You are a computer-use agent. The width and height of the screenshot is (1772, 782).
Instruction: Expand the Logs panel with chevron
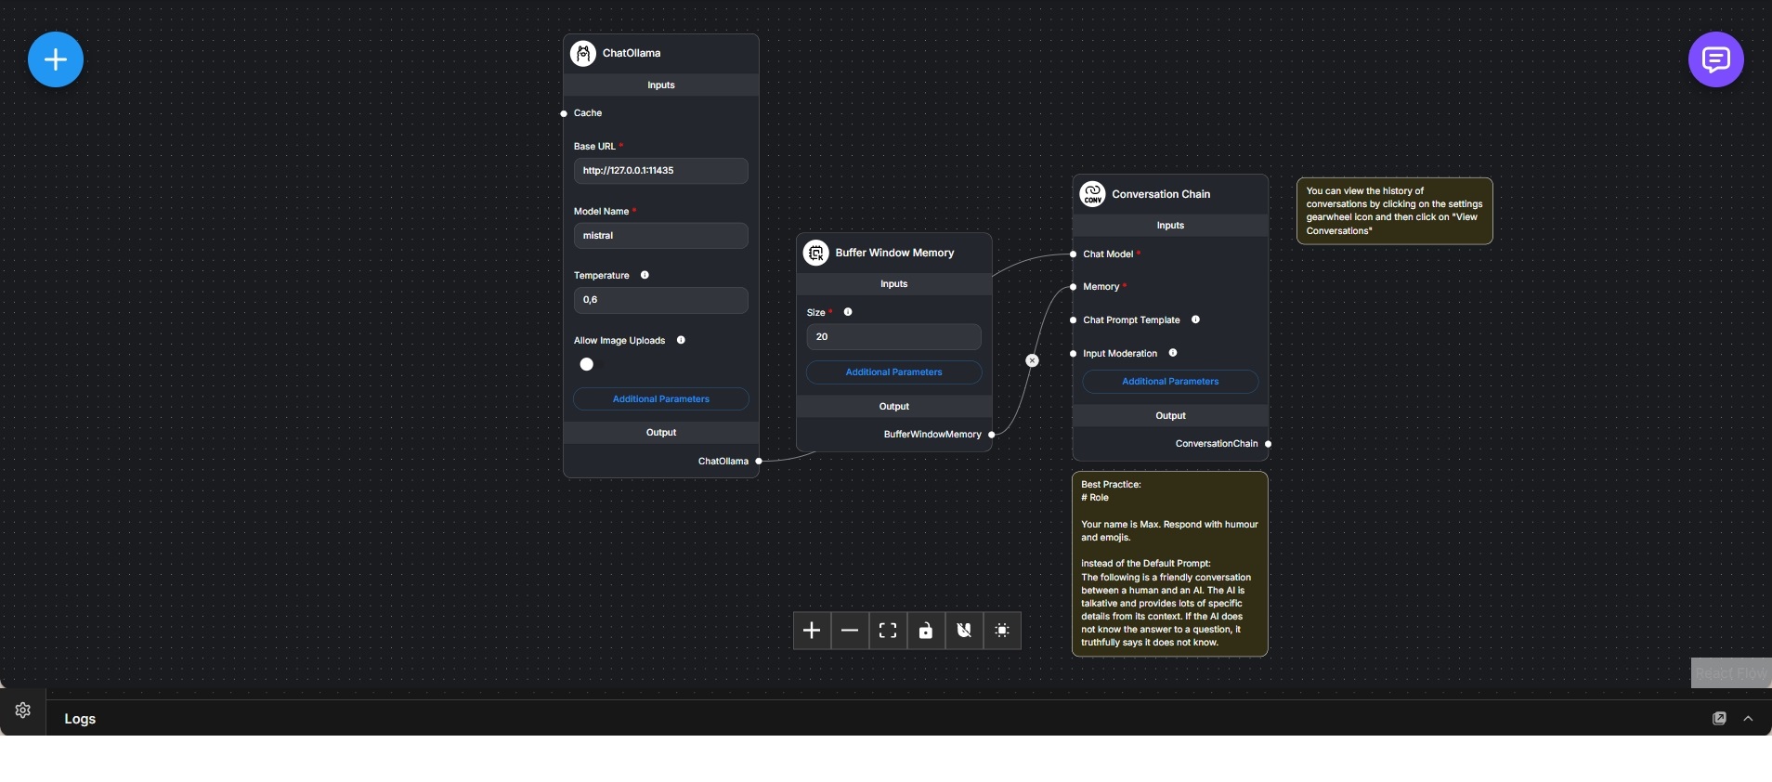pos(1748,719)
